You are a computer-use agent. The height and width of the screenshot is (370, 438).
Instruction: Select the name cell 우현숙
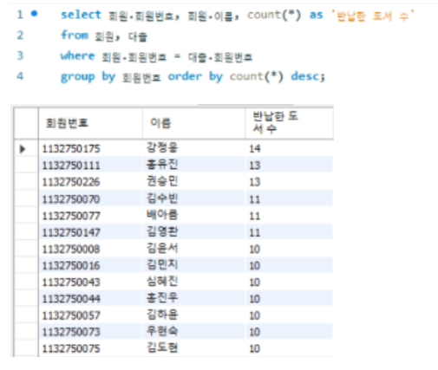coord(193,332)
